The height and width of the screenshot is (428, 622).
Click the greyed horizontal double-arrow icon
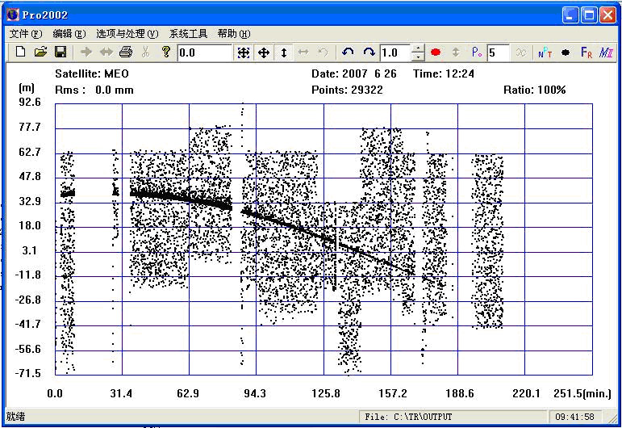coord(303,52)
